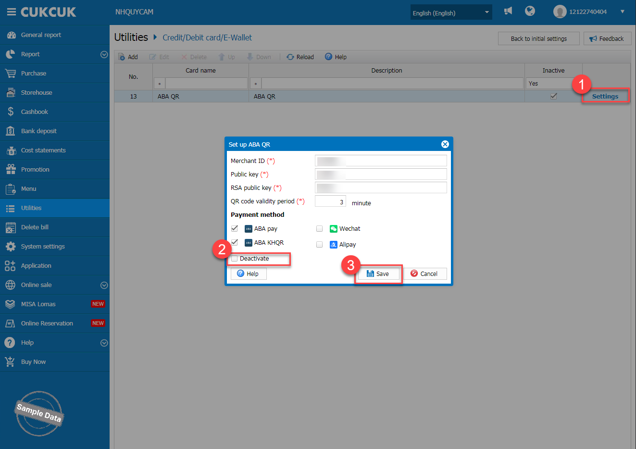Click the Buy Now cart icon

click(x=10, y=362)
